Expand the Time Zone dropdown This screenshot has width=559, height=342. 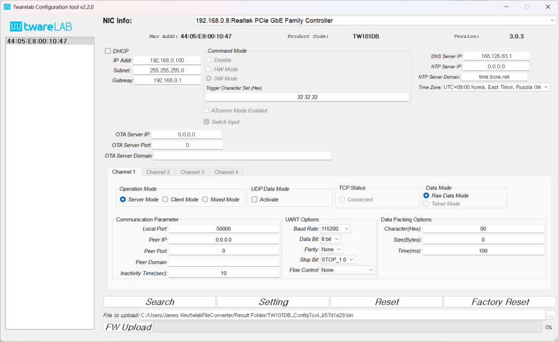tap(496, 87)
